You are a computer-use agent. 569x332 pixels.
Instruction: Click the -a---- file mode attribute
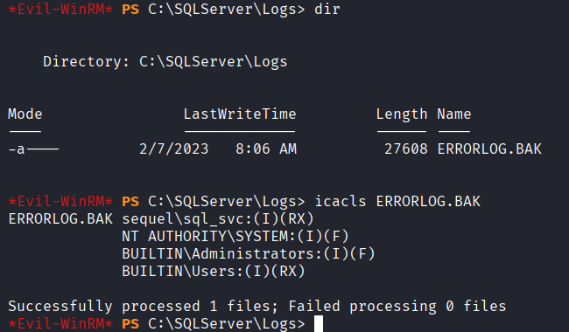pos(33,149)
